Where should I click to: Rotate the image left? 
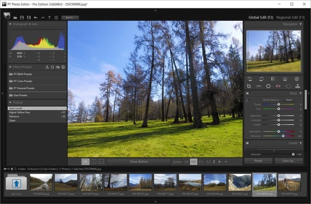click(250, 79)
